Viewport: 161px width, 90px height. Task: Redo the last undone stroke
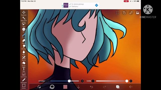104,87
